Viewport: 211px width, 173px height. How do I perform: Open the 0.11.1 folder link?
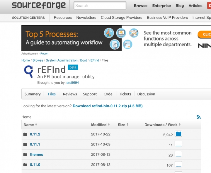pyautogui.click(x=35, y=144)
